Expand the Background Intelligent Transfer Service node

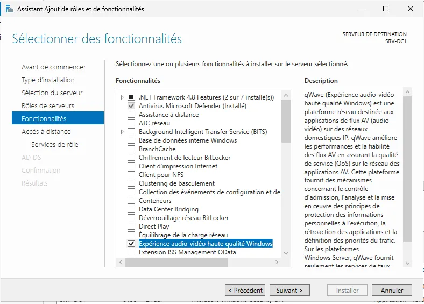pos(123,132)
